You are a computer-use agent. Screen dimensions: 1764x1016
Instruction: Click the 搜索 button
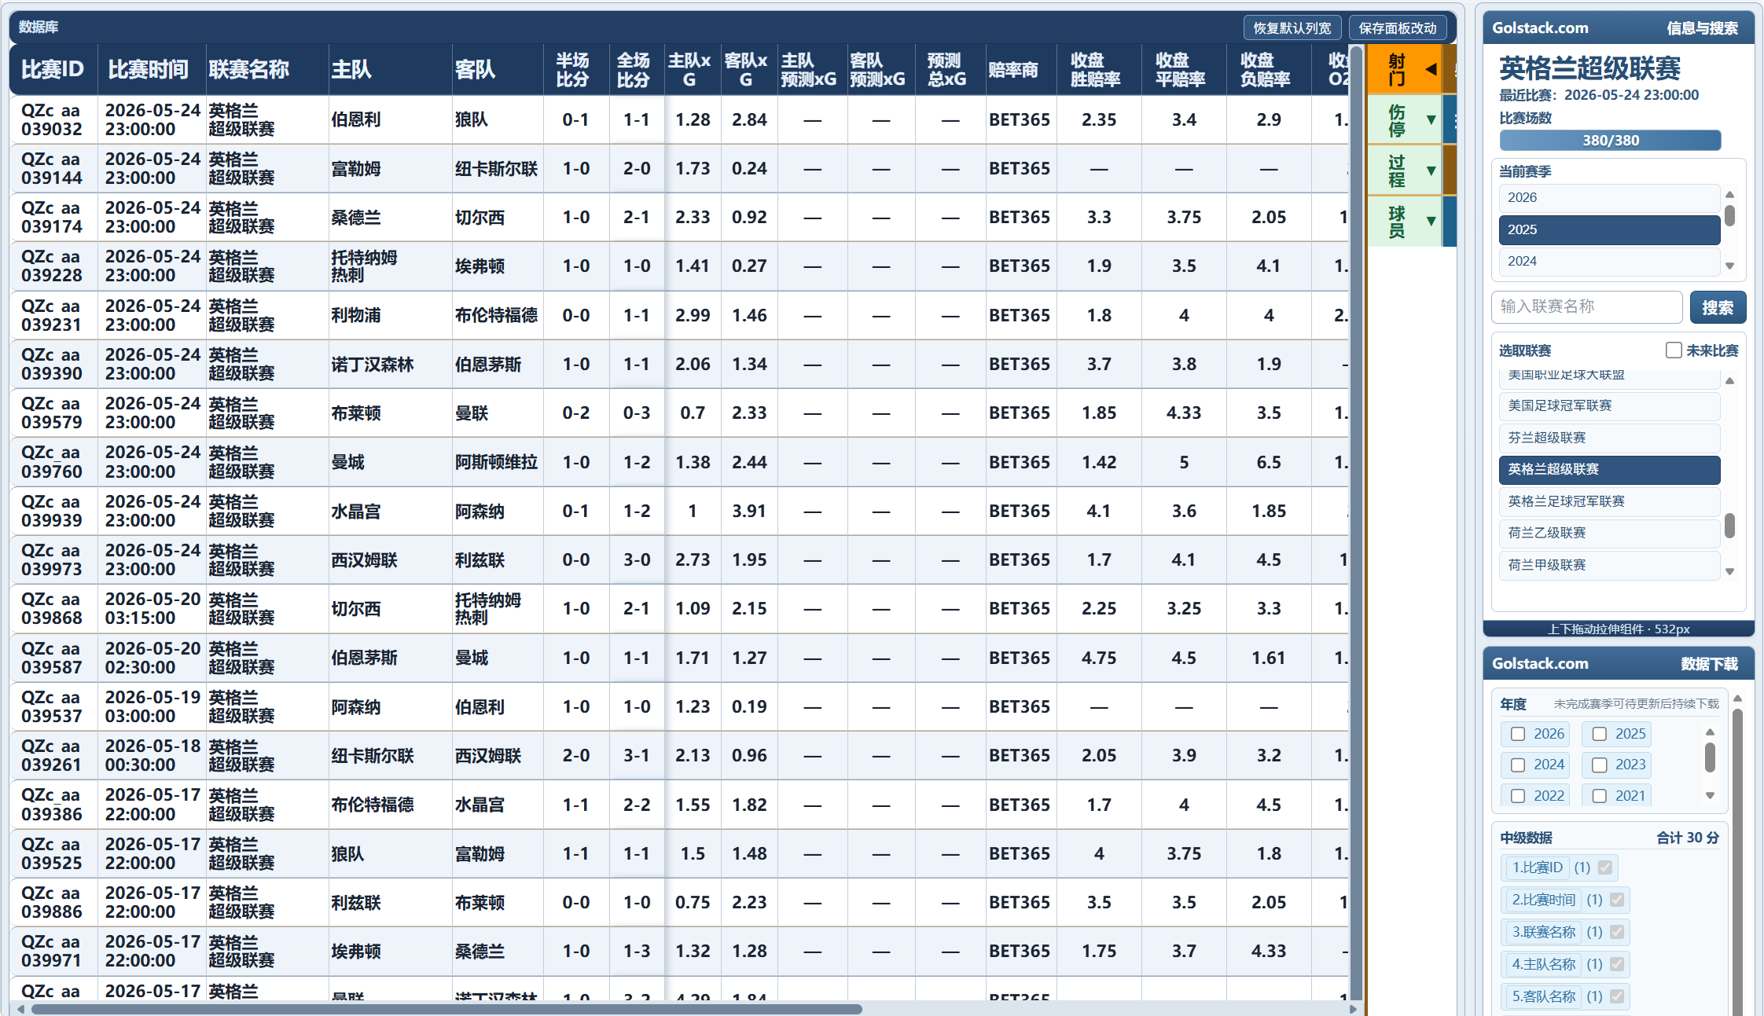click(1718, 307)
